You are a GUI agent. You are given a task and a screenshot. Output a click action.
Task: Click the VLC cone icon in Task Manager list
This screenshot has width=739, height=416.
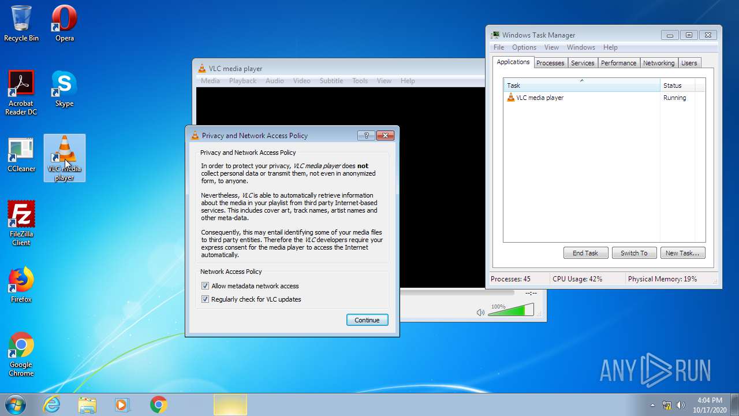[510, 98]
